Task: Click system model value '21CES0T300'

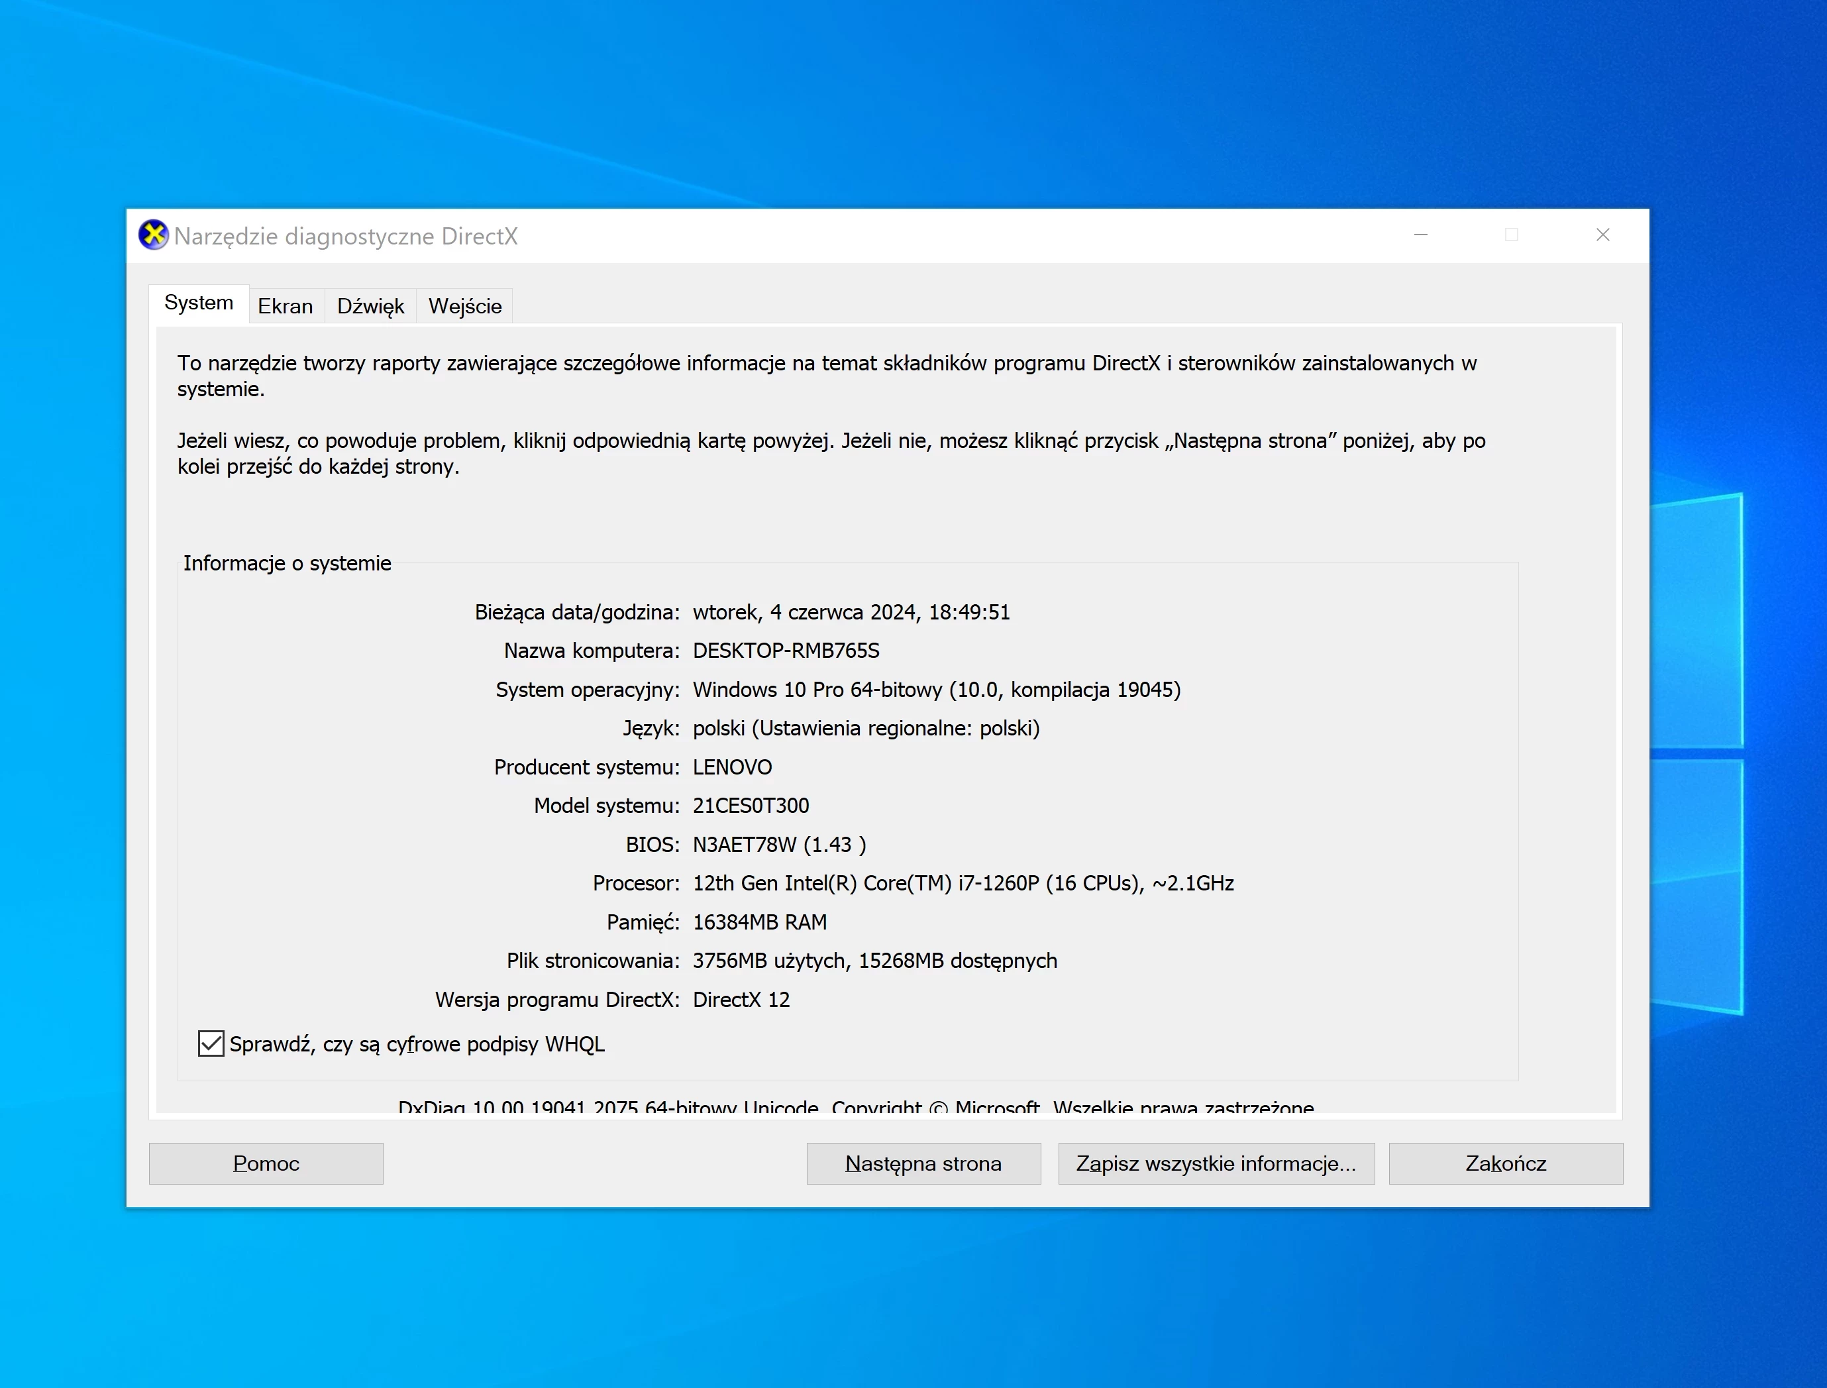Action: pyautogui.click(x=751, y=806)
